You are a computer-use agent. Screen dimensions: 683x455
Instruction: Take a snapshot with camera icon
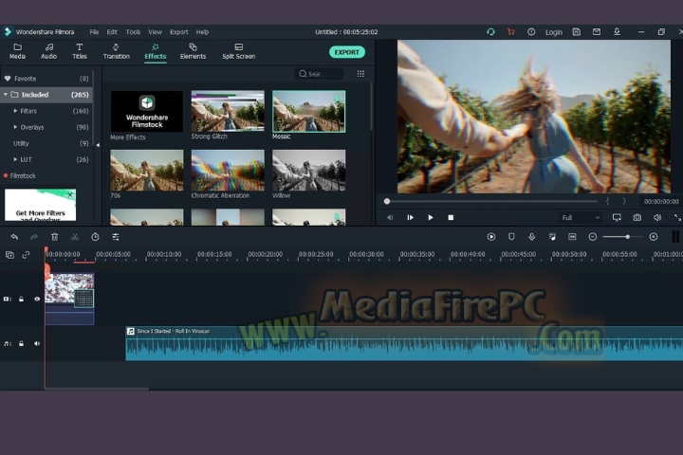pos(637,217)
